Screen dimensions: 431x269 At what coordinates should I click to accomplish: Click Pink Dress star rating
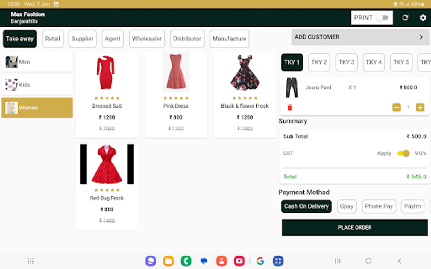click(x=176, y=98)
